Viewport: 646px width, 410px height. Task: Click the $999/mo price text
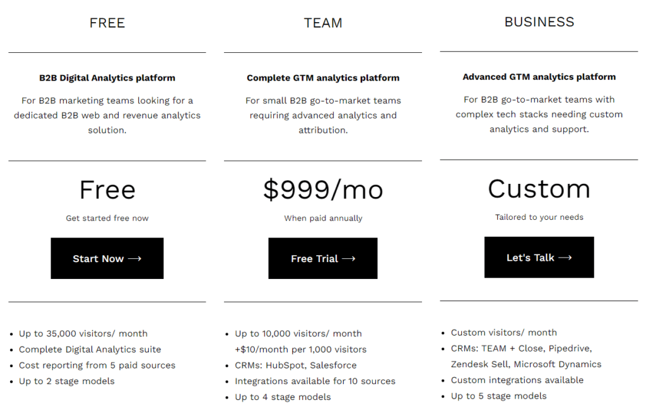click(x=323, y=190)
